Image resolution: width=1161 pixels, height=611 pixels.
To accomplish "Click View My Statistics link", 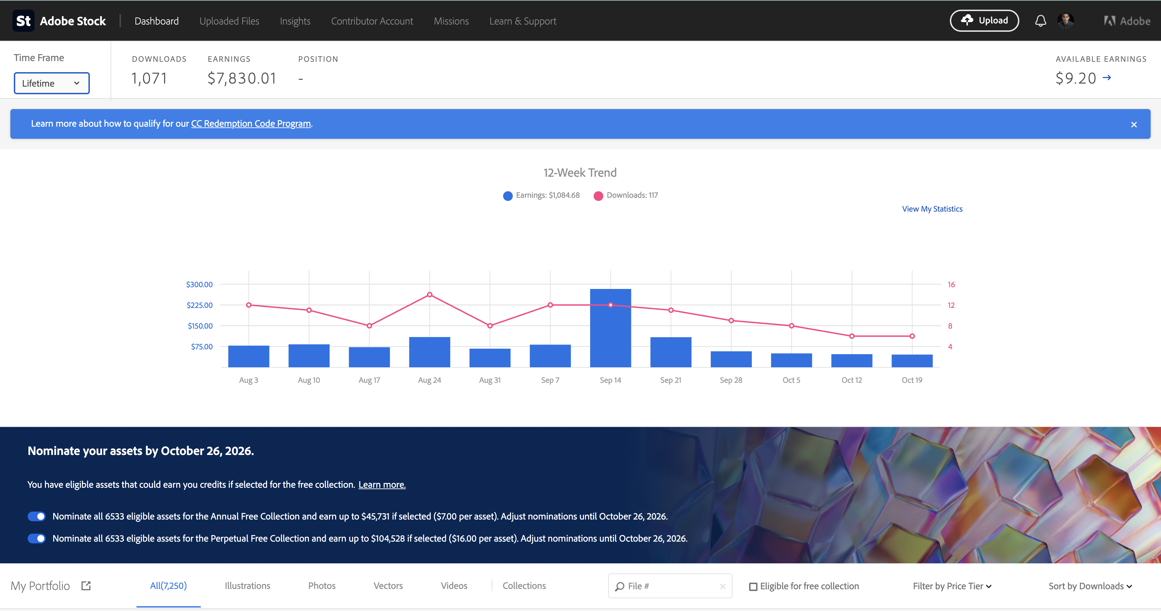I will click(932, 208).
